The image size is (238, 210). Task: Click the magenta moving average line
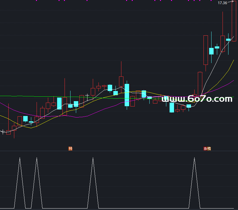point(89,114)
